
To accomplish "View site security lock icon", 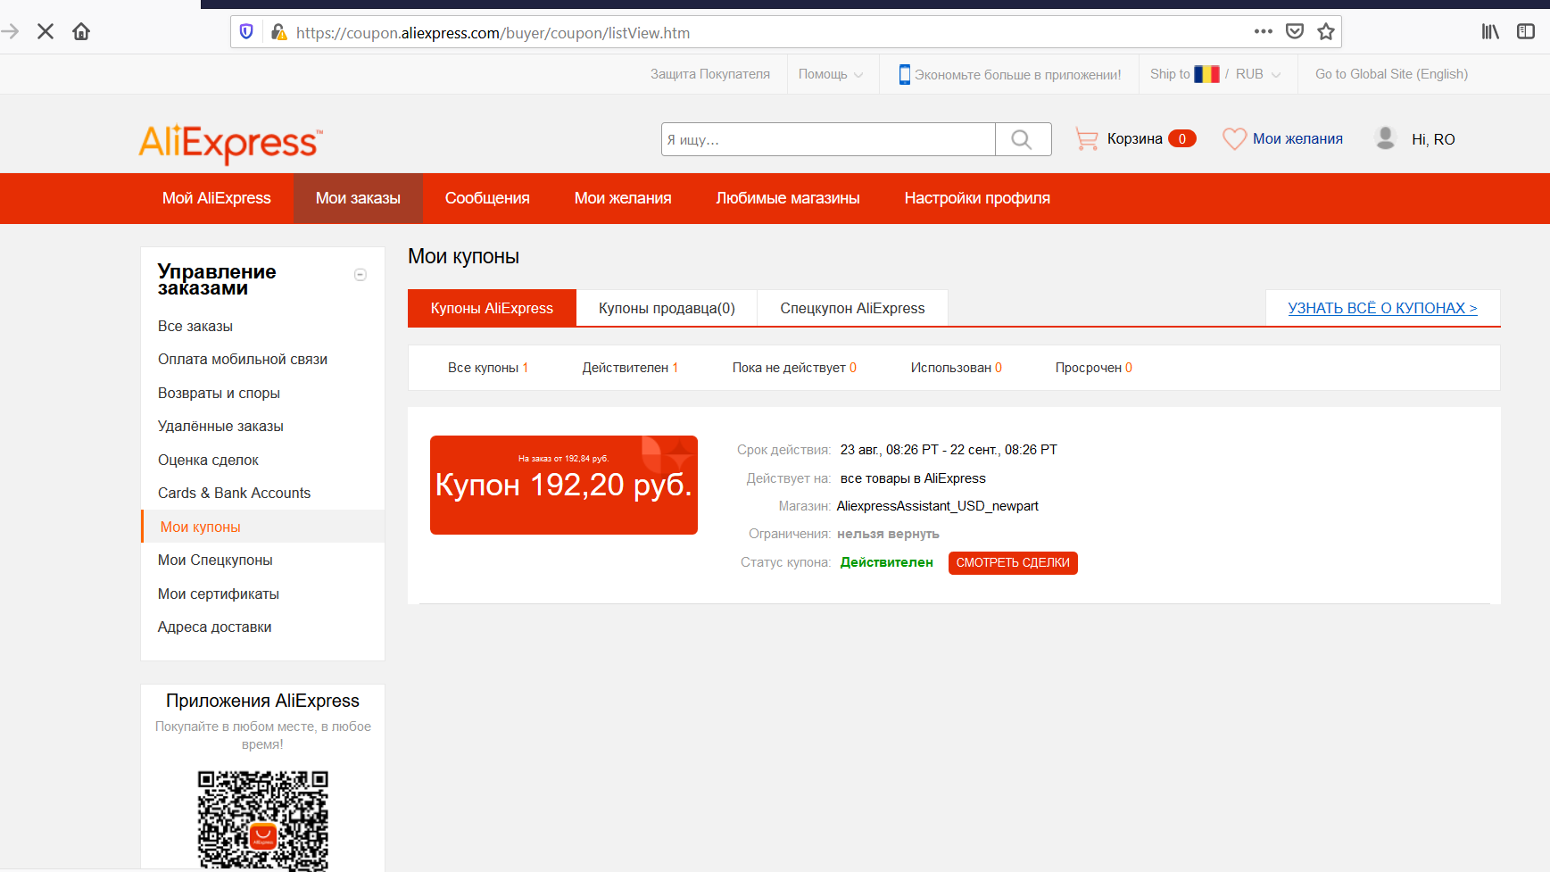I will 278,32.
